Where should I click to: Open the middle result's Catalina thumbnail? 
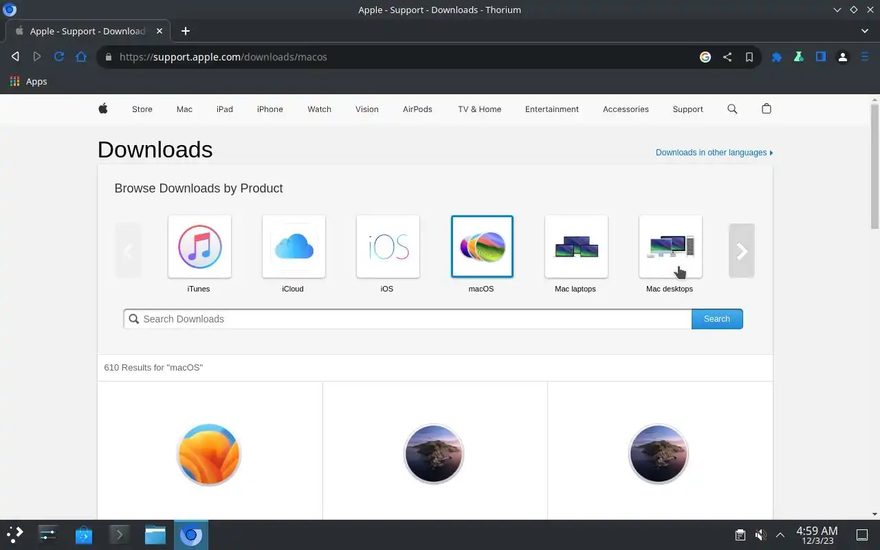(434, 454)
